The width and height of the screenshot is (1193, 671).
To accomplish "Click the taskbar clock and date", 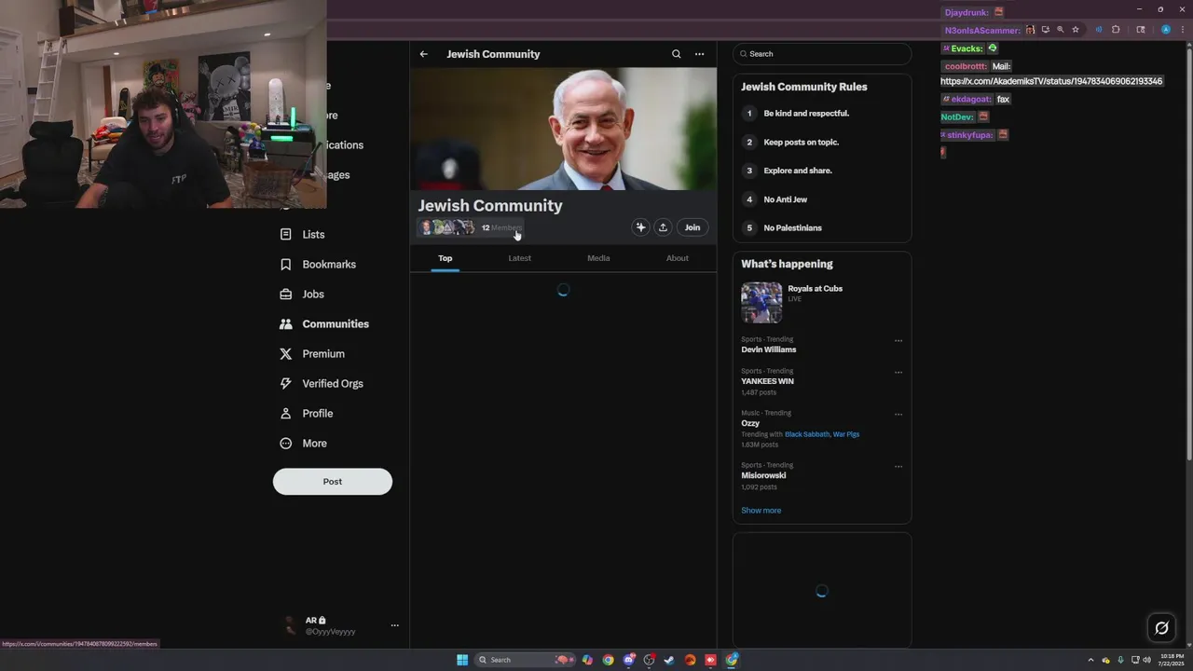I will coord(1172,660).
